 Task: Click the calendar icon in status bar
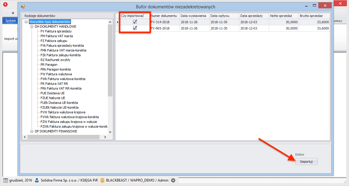(5, 180)
